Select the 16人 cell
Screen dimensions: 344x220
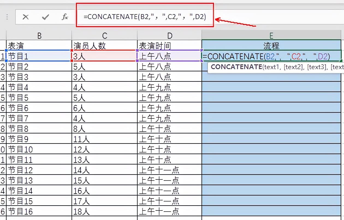[x=105, y=191]
